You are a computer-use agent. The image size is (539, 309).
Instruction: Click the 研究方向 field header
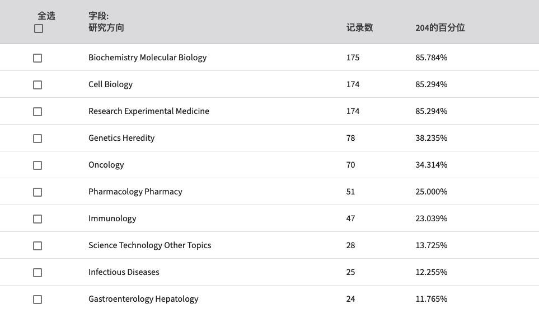[x=106, y=27]
